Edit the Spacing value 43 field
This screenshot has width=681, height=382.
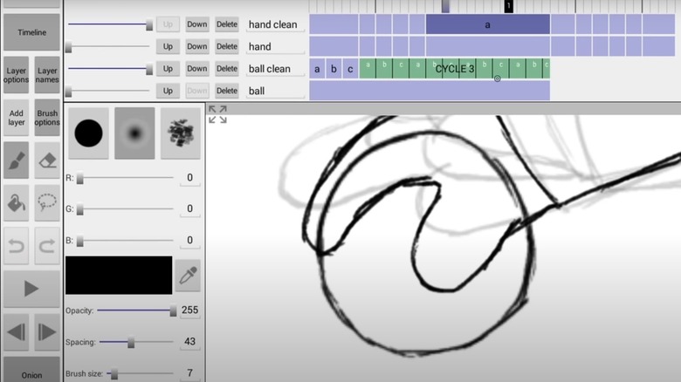(x=189, y=342)
